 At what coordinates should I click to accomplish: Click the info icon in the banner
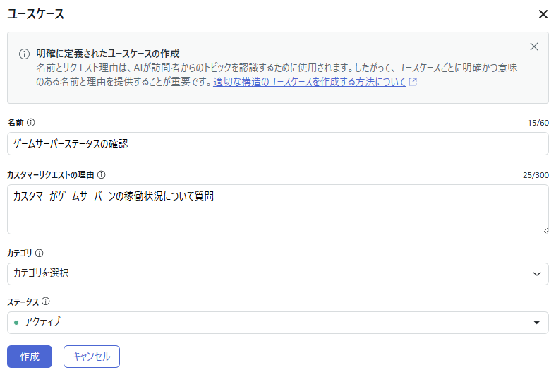(24, 54)
